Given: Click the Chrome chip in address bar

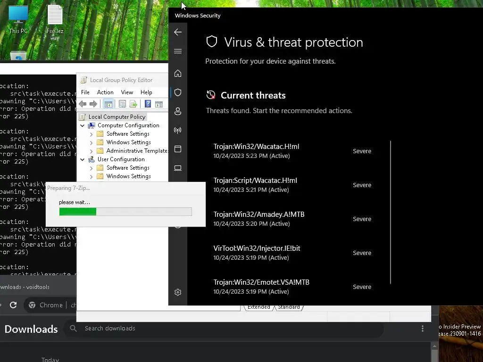Looking at the screenshot, I should tap(46, 305).
